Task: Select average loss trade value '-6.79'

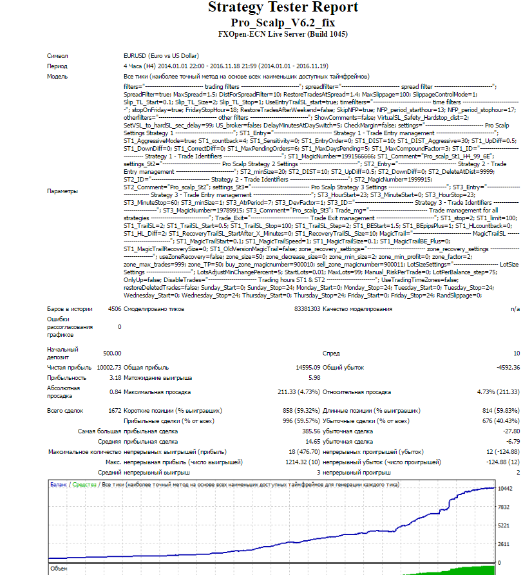Action: click(513, 442)
